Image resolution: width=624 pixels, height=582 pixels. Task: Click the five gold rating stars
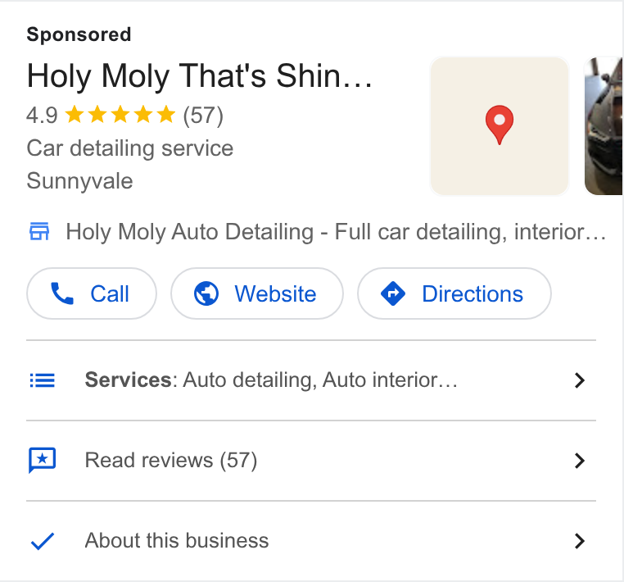[120, 115]
